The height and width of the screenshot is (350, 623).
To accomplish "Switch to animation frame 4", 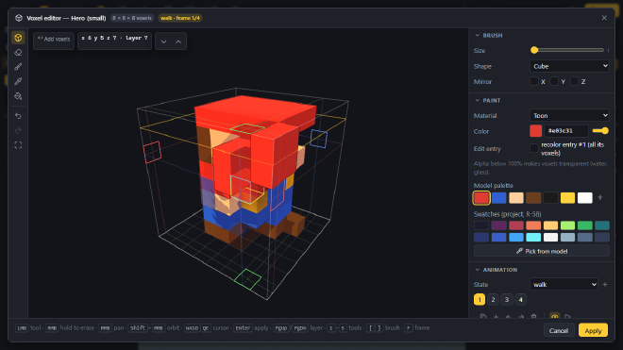I will pyautogui.click(x=520, y=300).
